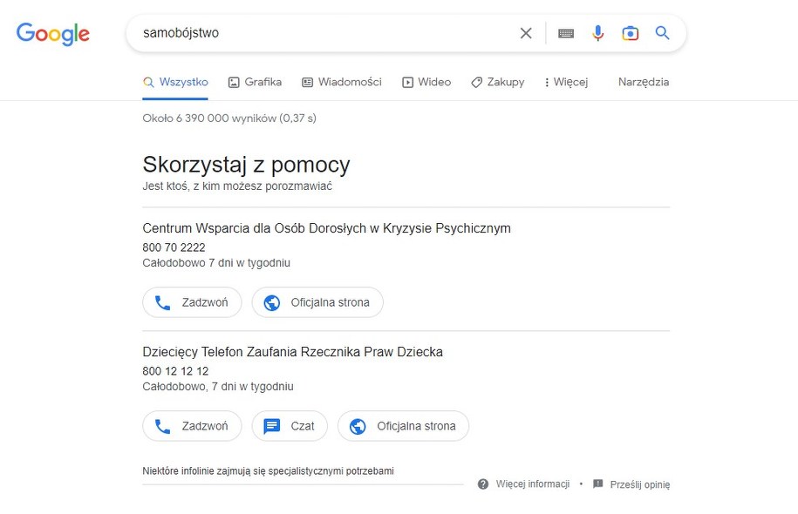Screen dimensions: 798x514
Task: Clear the search box with the X icon
Action: [526, 32]
